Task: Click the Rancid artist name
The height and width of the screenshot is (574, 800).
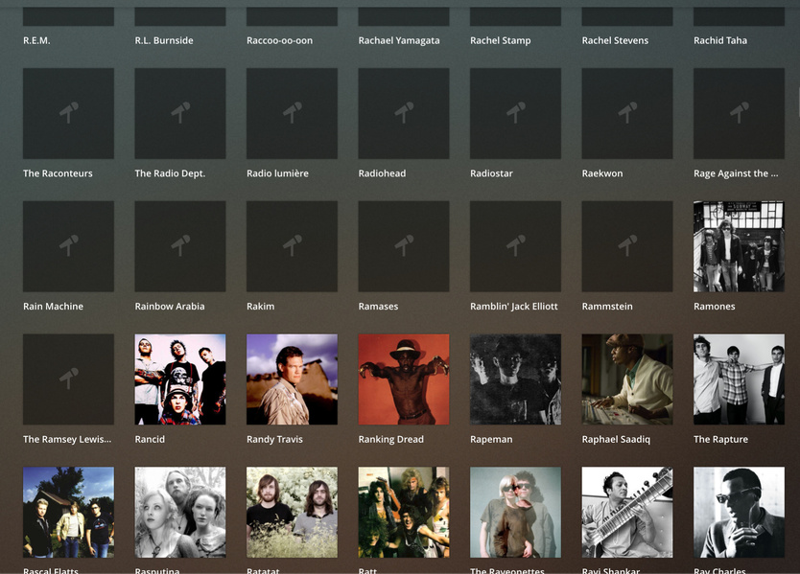Action: pyautogui.click(x=150, y=440)
